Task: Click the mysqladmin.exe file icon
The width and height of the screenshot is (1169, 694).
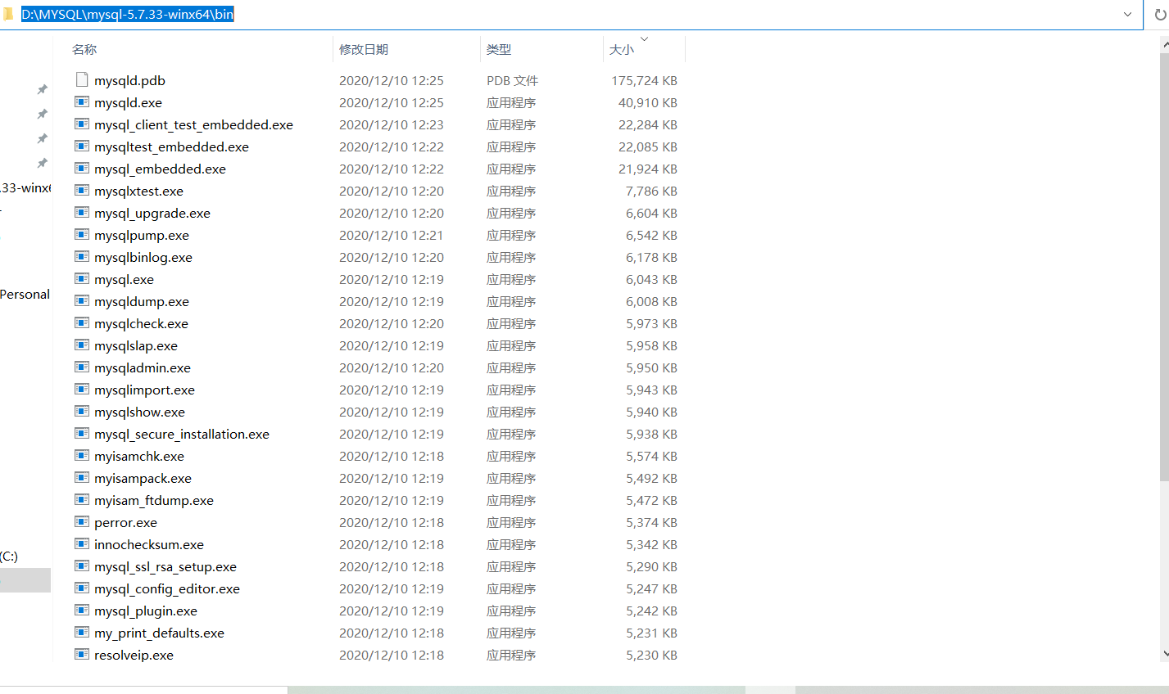Action: point(82,367)
